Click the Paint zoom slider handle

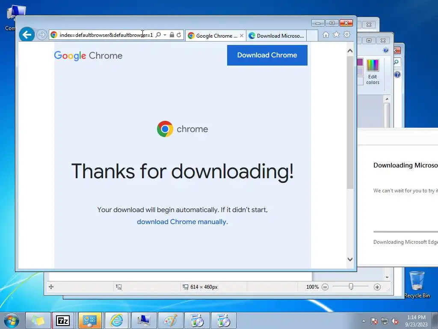pos(351,287)
